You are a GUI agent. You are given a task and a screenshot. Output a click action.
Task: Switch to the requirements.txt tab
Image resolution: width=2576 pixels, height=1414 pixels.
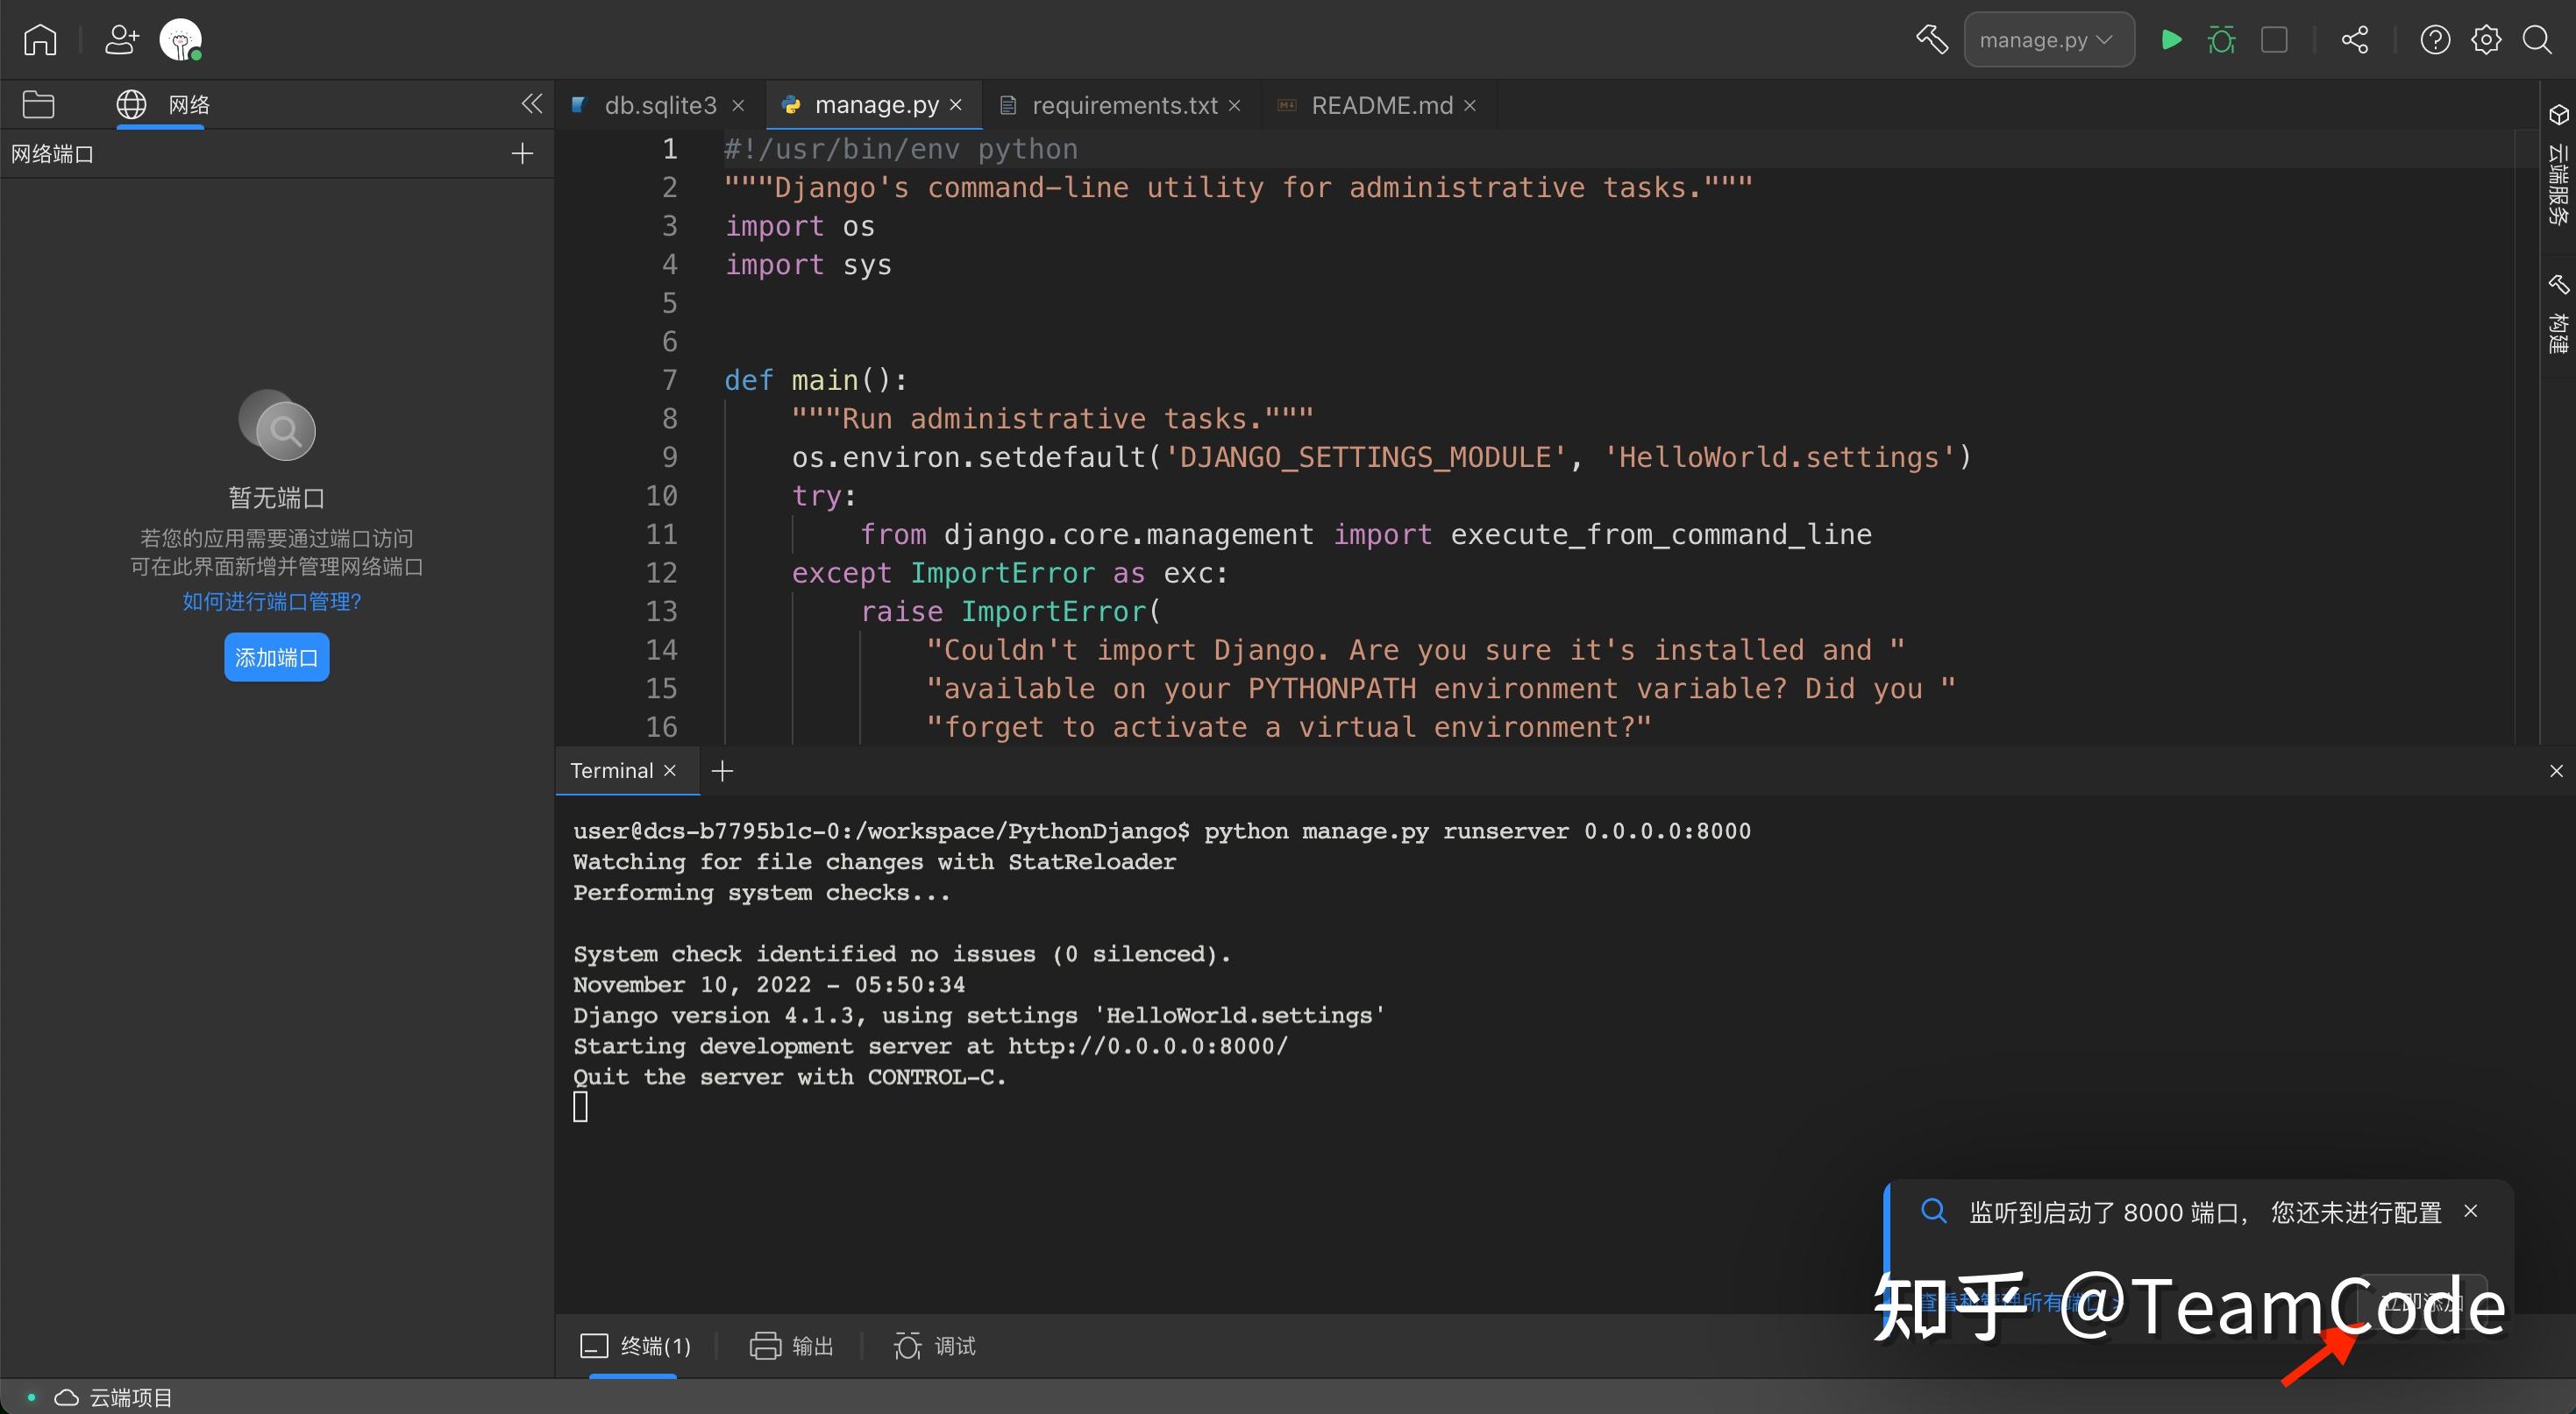click(1124, 104)
